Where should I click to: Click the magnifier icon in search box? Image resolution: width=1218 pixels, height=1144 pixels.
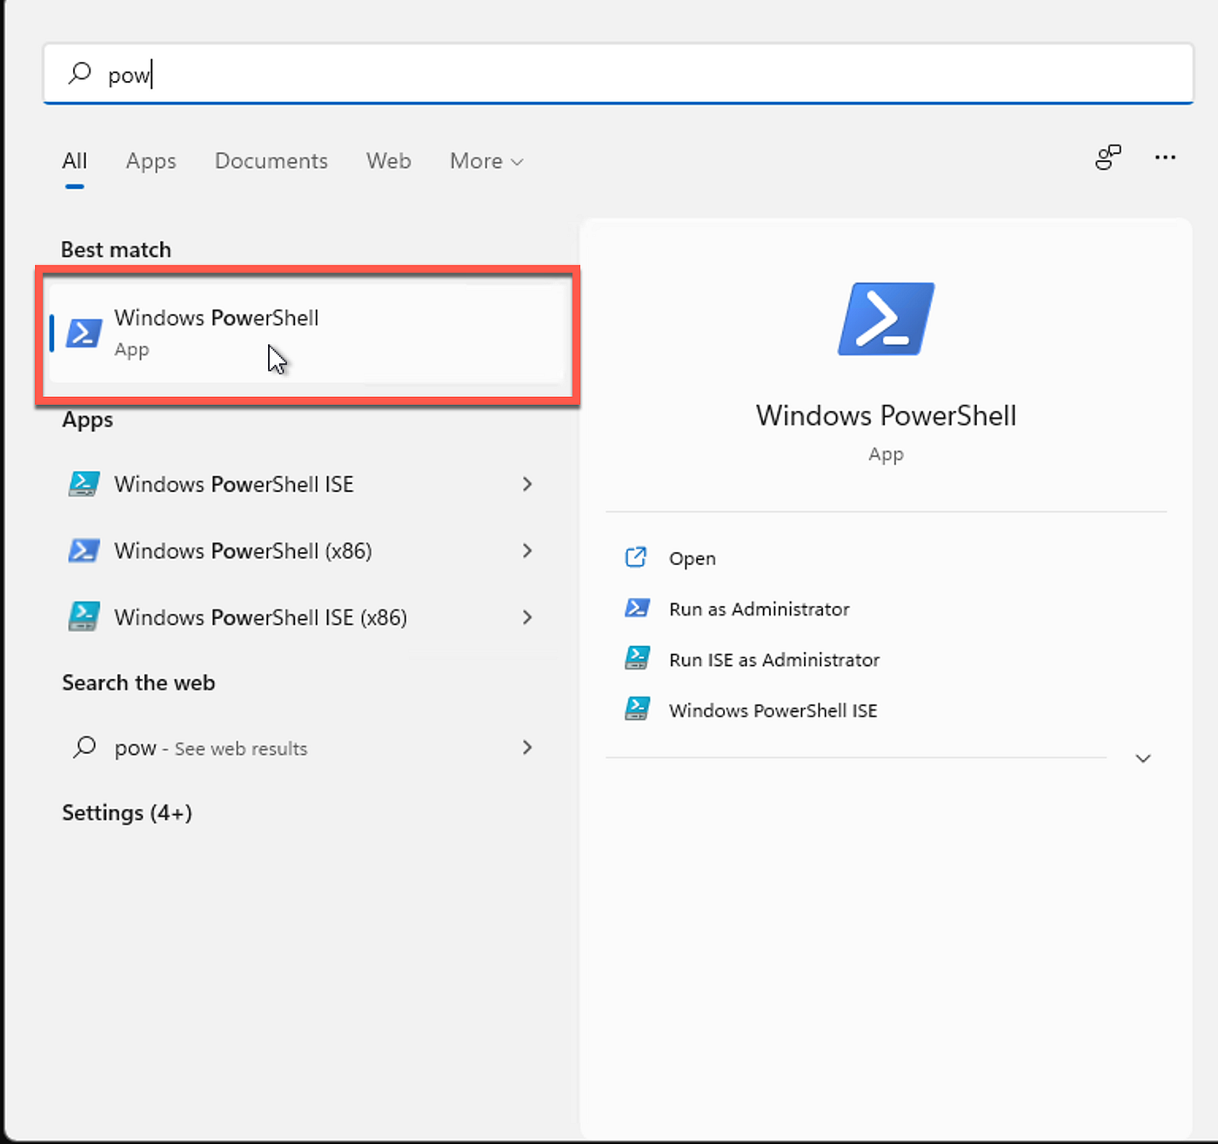[79, 74]
